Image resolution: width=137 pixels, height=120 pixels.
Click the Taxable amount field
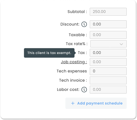pos(108,35)
